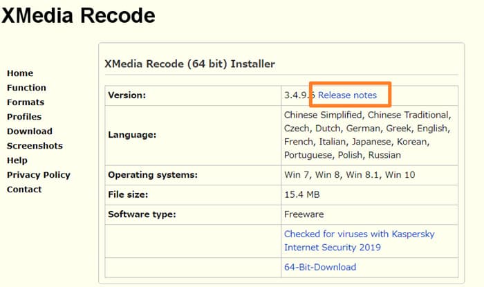Click the Win 7, Win 8 systems text
Screen dimensions: 484x287
349,175
